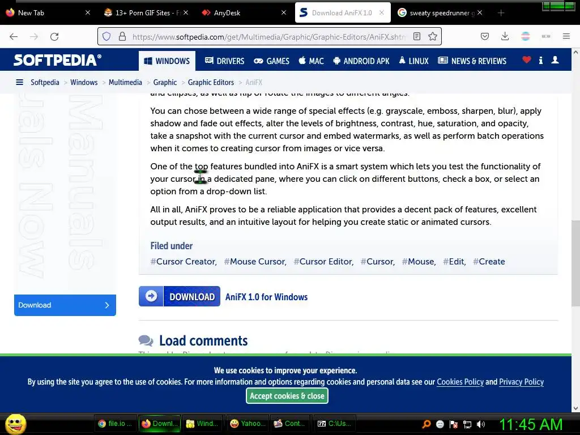Screen dimensions: 580x435
Task: Click the sidebar Download button
Action: [65, 305]
